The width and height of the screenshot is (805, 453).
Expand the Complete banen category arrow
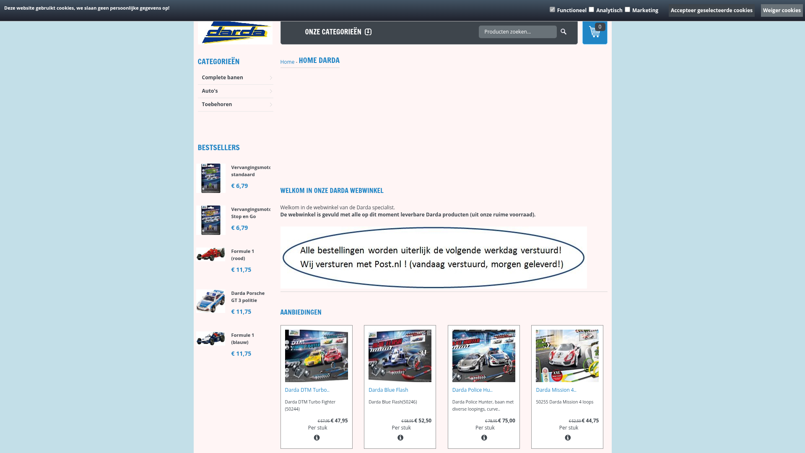(271, 78)
